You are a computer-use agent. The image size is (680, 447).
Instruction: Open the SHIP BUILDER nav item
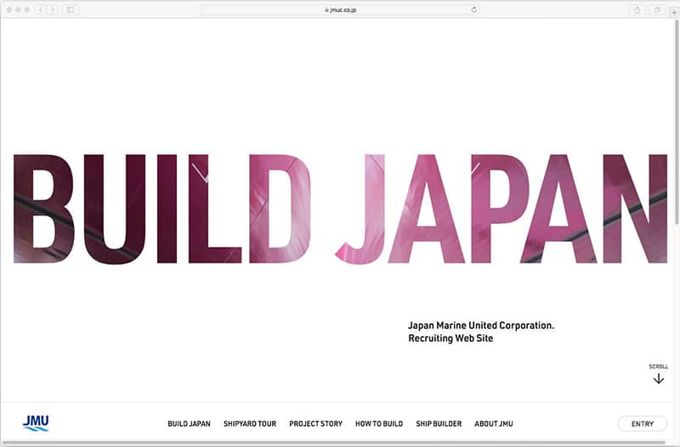click(x=439, y=423)
